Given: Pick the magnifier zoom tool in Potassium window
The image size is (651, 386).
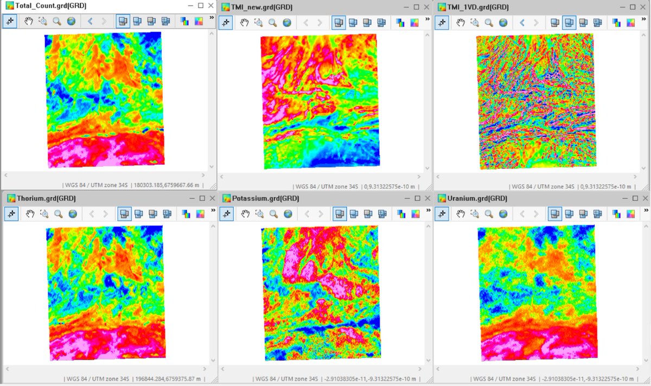Looking at the screenshot, I should (273, 214).
